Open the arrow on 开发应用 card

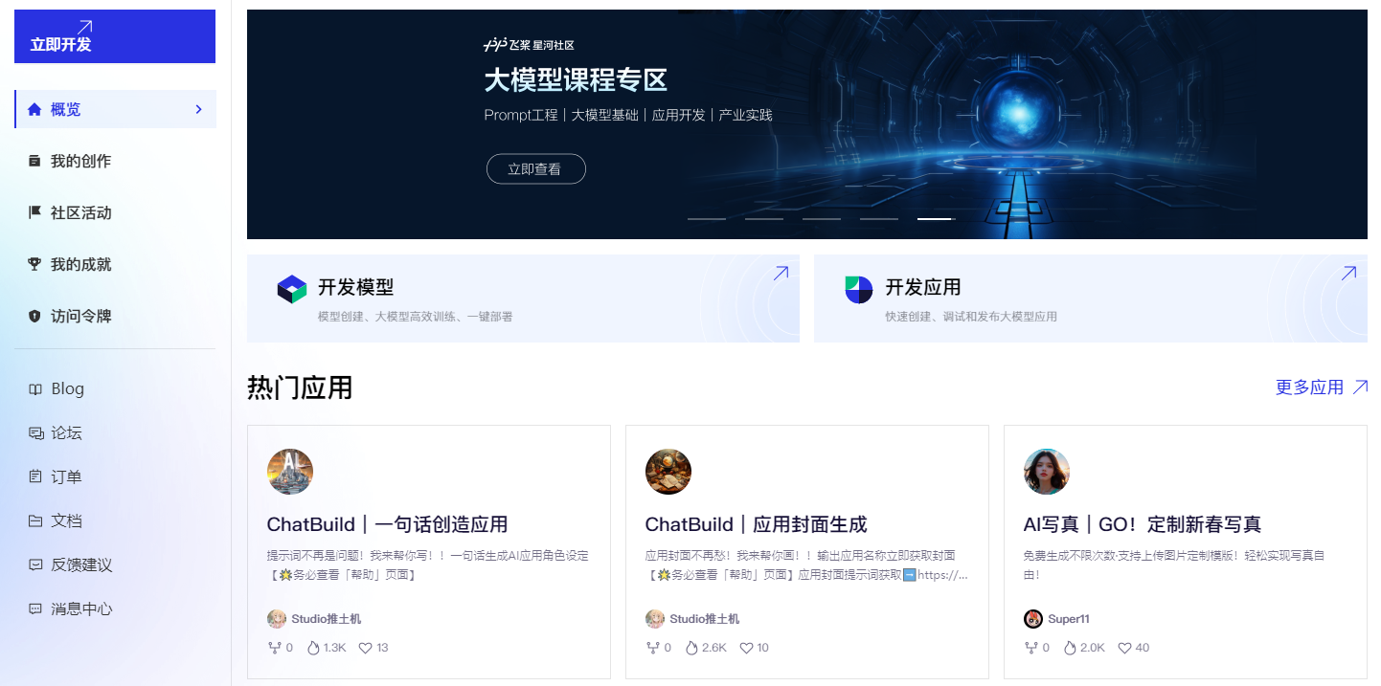tap(1348, 274)
